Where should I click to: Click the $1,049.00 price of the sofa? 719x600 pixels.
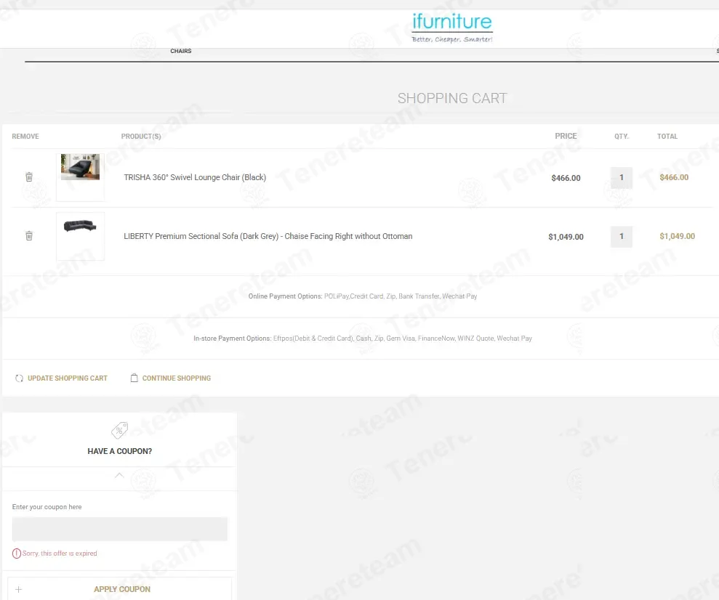[x=566, y=237]
